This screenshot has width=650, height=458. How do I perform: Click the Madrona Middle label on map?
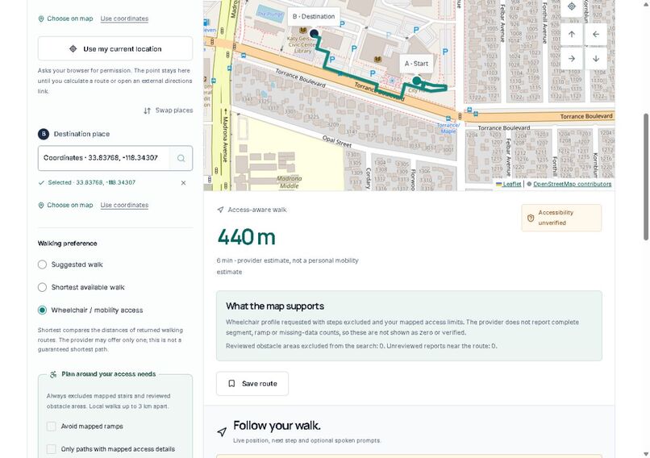pos(290,182)
